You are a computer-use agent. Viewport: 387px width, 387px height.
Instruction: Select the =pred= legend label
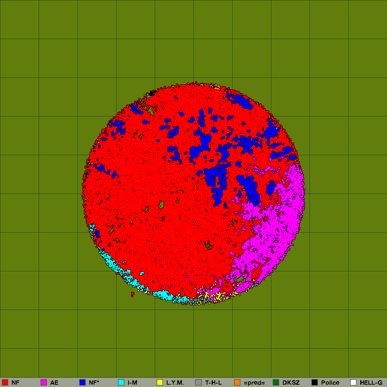coord(254,383)
